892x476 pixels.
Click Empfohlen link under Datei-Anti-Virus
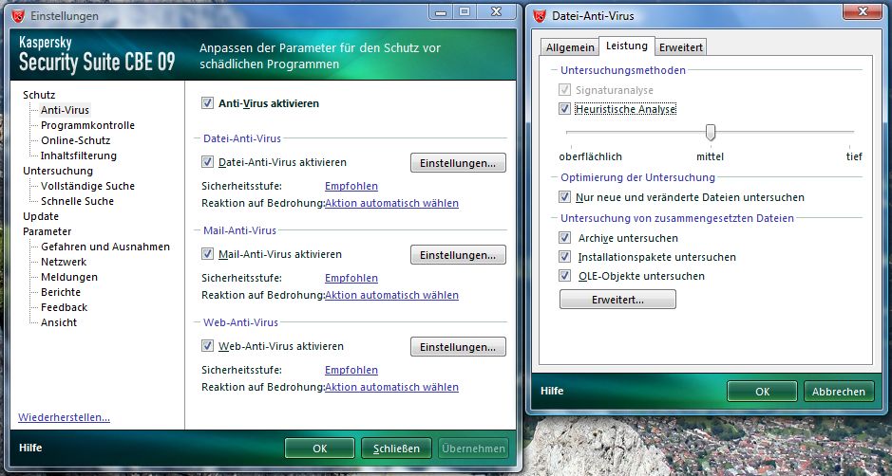351,186
